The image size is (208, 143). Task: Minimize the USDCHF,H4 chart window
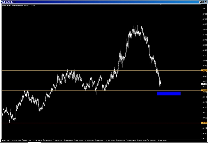point(200,2)
